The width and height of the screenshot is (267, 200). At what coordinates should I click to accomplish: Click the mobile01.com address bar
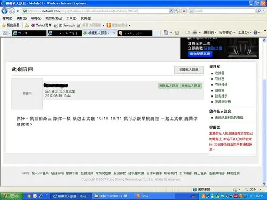(x=95, y=11)
